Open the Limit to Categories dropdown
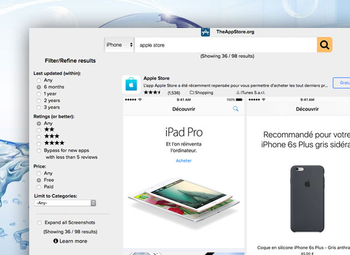Screen dimensions: 350x255 [x=65, y=203]
